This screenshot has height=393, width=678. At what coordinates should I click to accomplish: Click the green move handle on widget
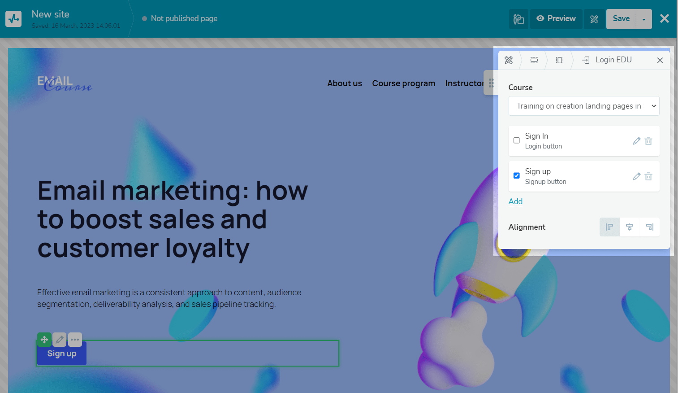[44, 340]
